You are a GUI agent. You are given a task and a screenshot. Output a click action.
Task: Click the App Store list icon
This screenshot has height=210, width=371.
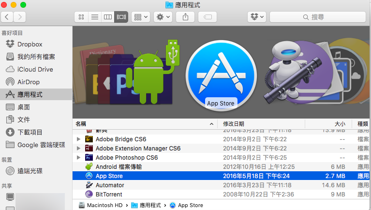coord(89,176)
